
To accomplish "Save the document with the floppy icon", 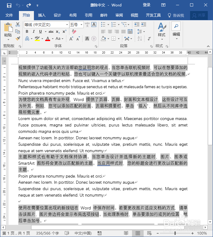I will coord(9,6).
